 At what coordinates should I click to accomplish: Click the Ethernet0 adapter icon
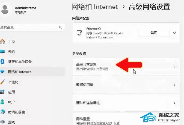[79, 33]
